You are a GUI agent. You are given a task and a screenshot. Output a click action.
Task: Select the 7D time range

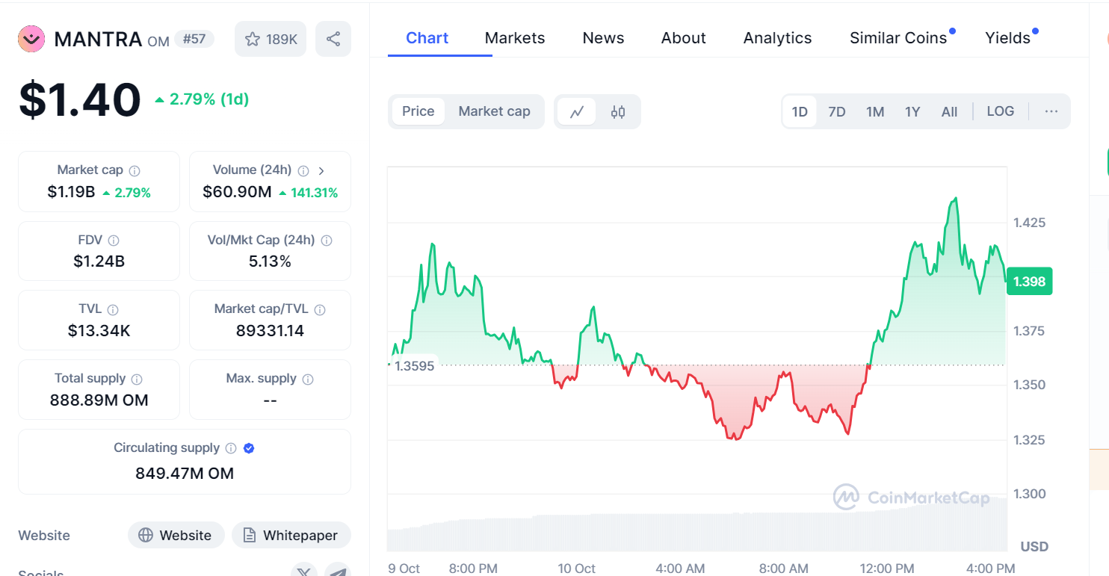click(x=836, y=112)
